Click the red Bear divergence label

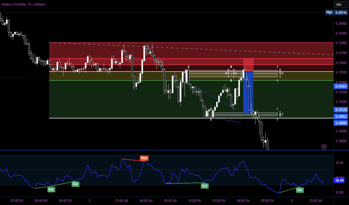tap(144, 158)
